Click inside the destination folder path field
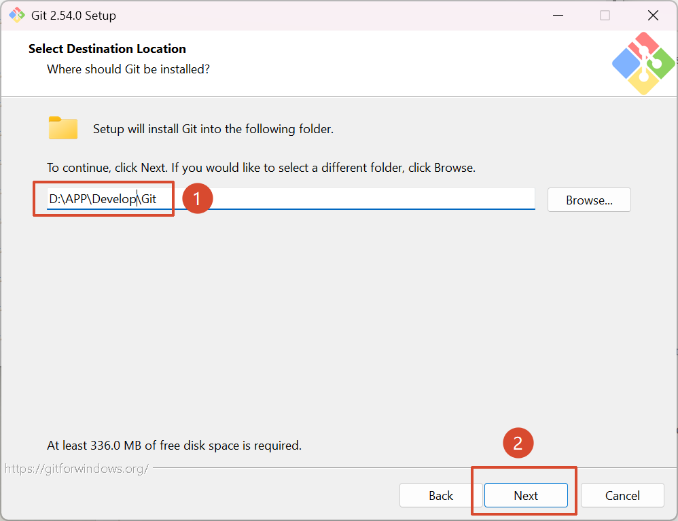Screen dimensions: 678x521 [x=102, y=200]
